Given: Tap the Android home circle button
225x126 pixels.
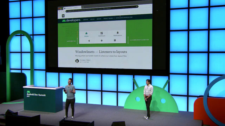Looking at the screenshot, I should (x=102, y=41).
